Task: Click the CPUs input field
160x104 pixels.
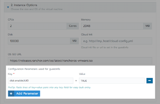Action: pos(37,26)
